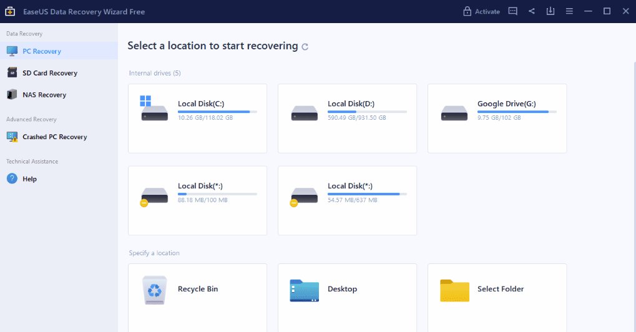Click the 637 MB Local Disk(*:) icon
Viewport: 636px width, 332px height.
(x=304, y=196)
